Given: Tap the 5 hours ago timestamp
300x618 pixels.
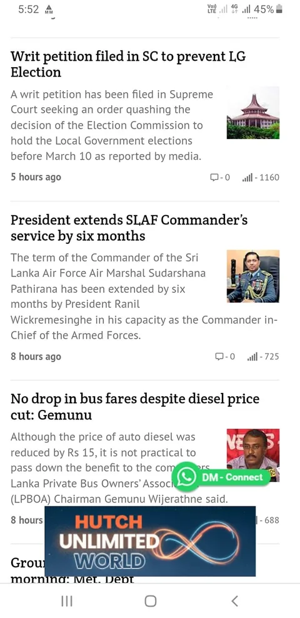Looking at the screenshot, I should click(36, 177).
